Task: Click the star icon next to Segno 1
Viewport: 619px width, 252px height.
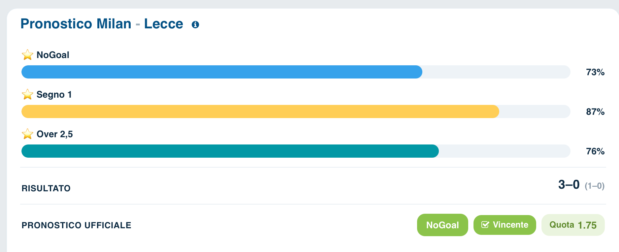Action: click(27, 94)
